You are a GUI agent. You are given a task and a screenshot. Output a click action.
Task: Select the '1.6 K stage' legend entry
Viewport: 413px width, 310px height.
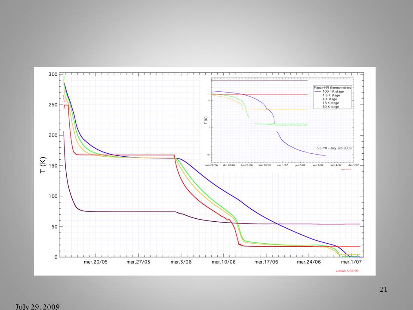(331, 96)
